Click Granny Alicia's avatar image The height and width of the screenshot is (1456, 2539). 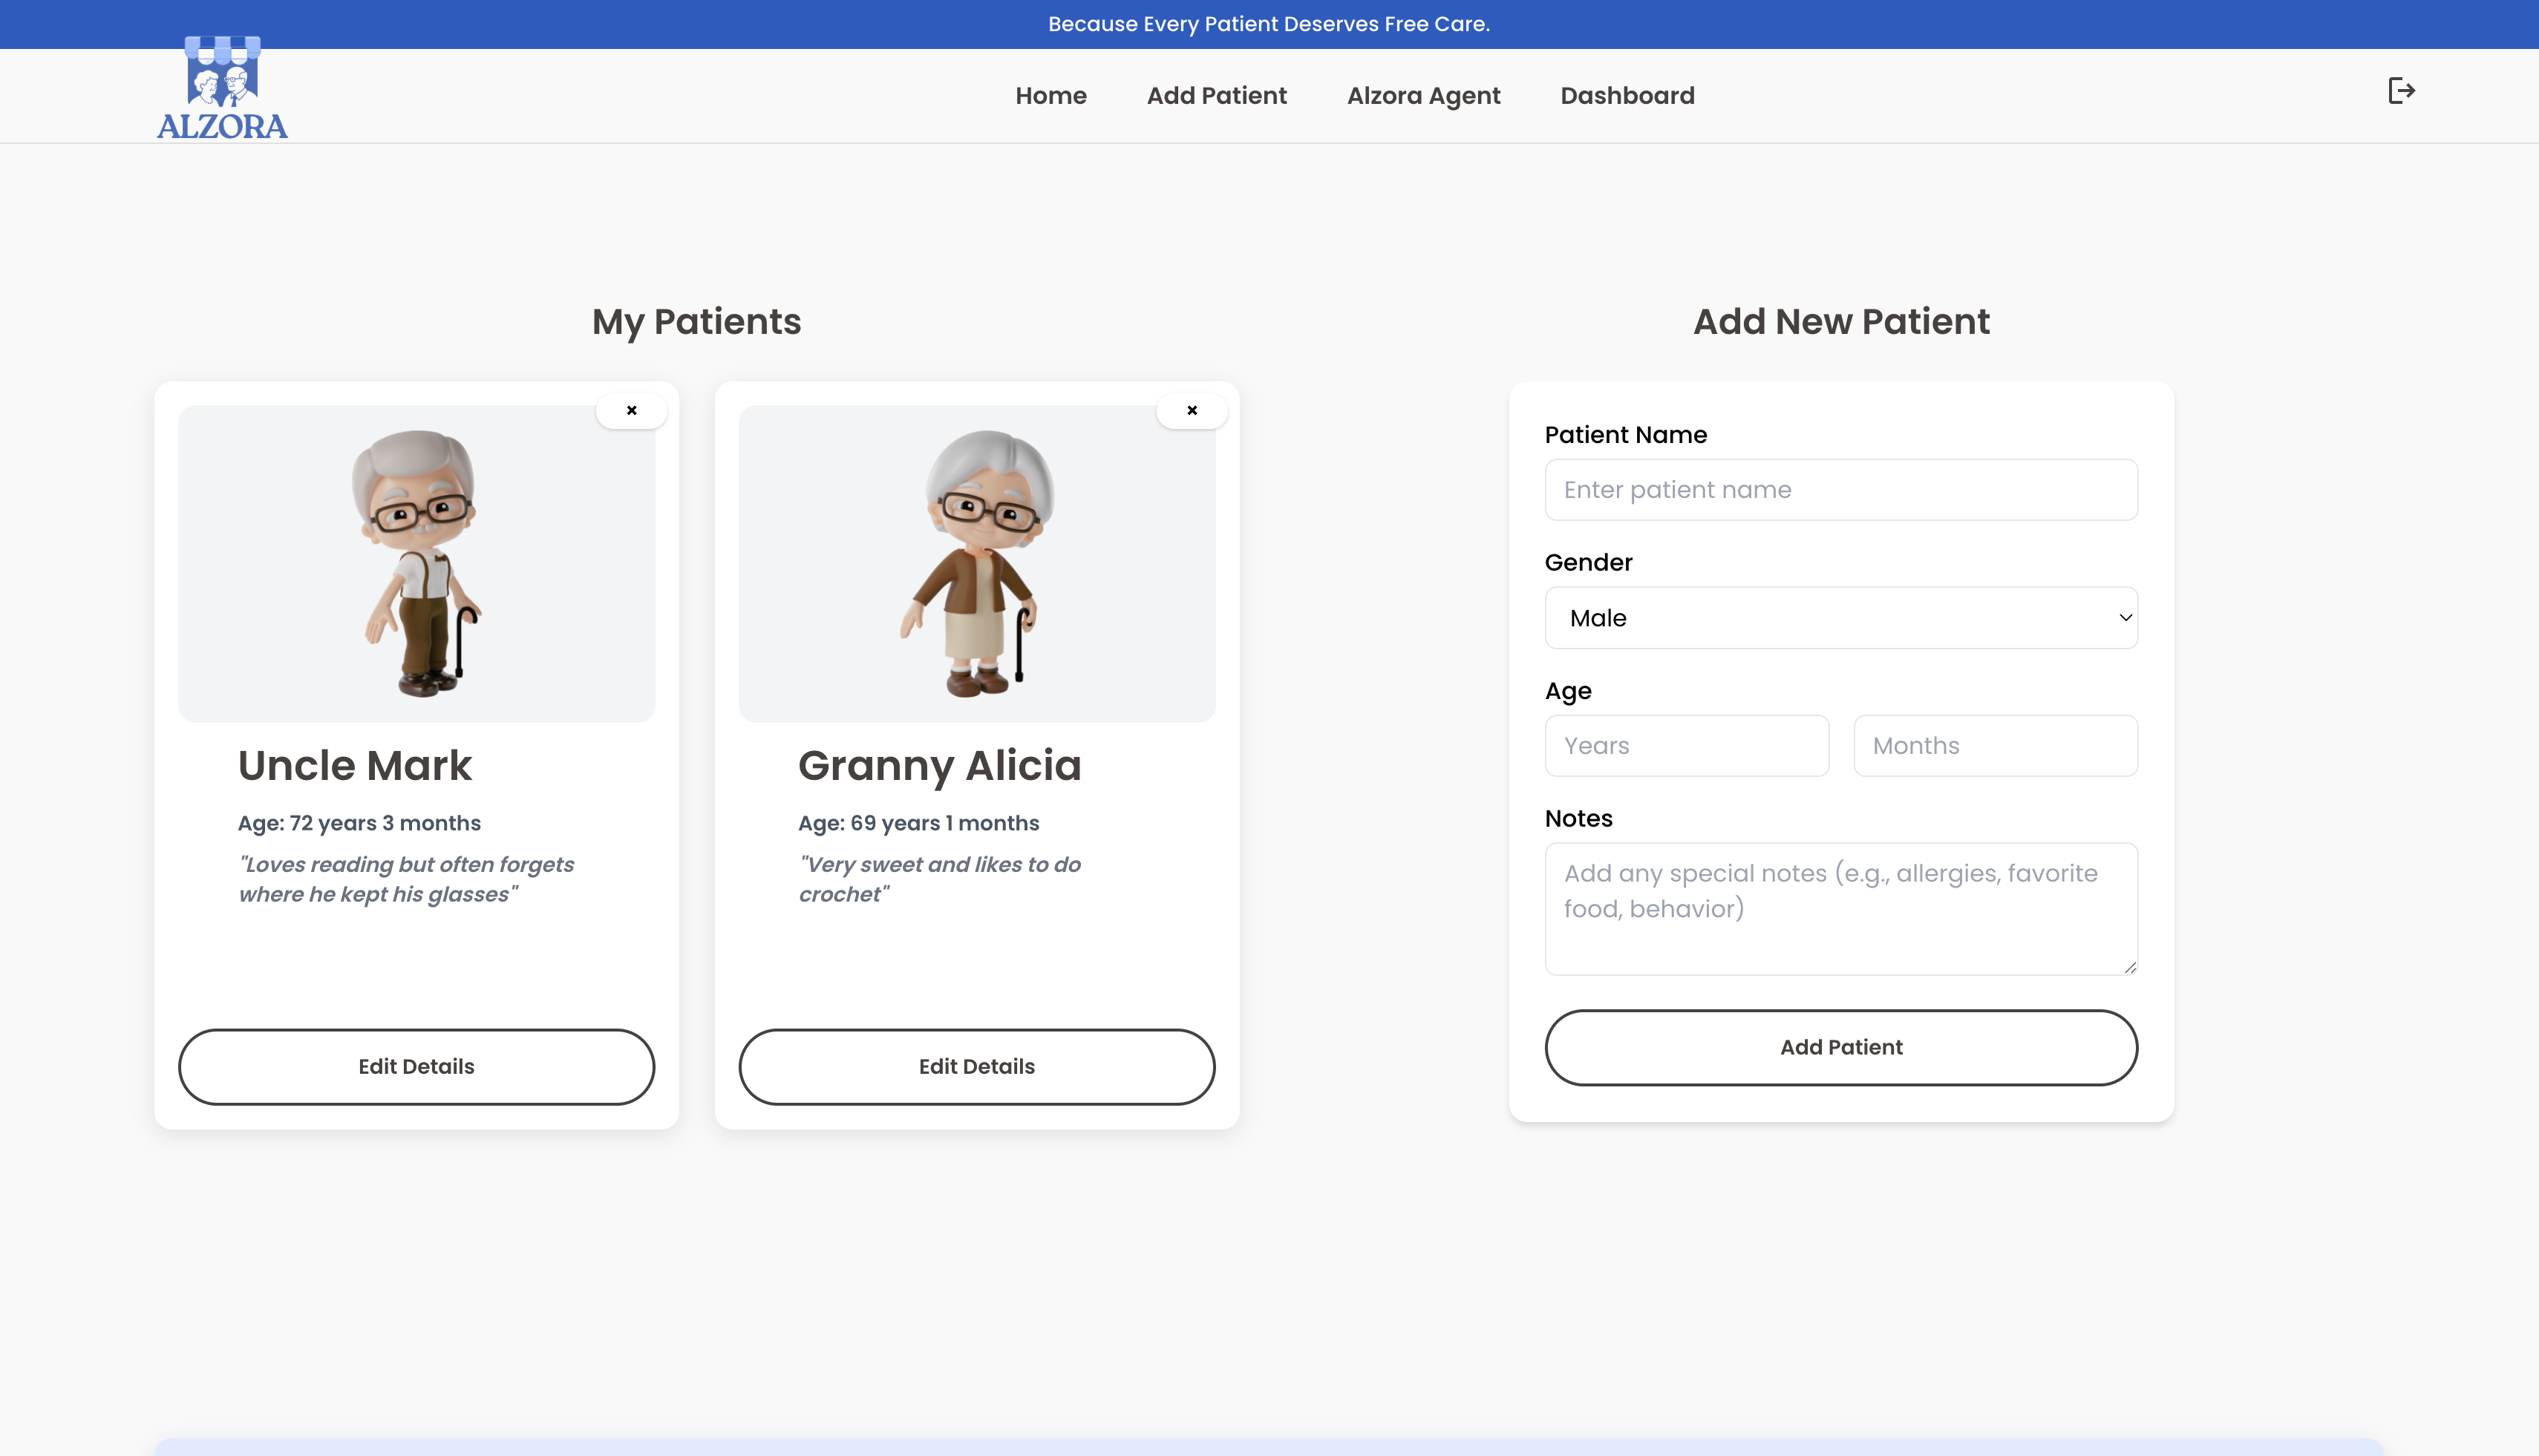pos(976,563)
